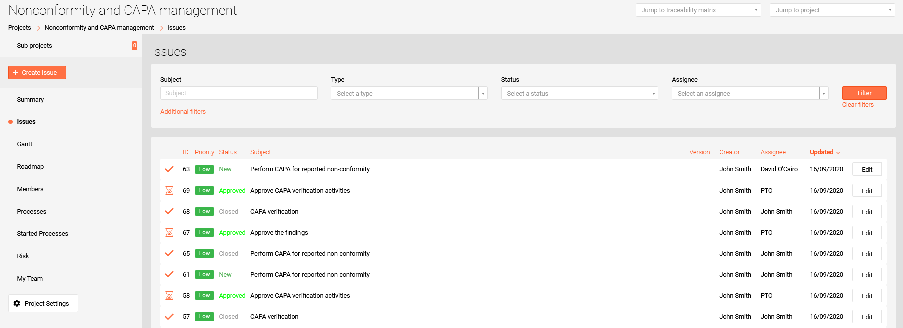This screenshot has height=328, width=903.
Task: Click the hourglass icon for issue 67
Action: tap(169, 232)
